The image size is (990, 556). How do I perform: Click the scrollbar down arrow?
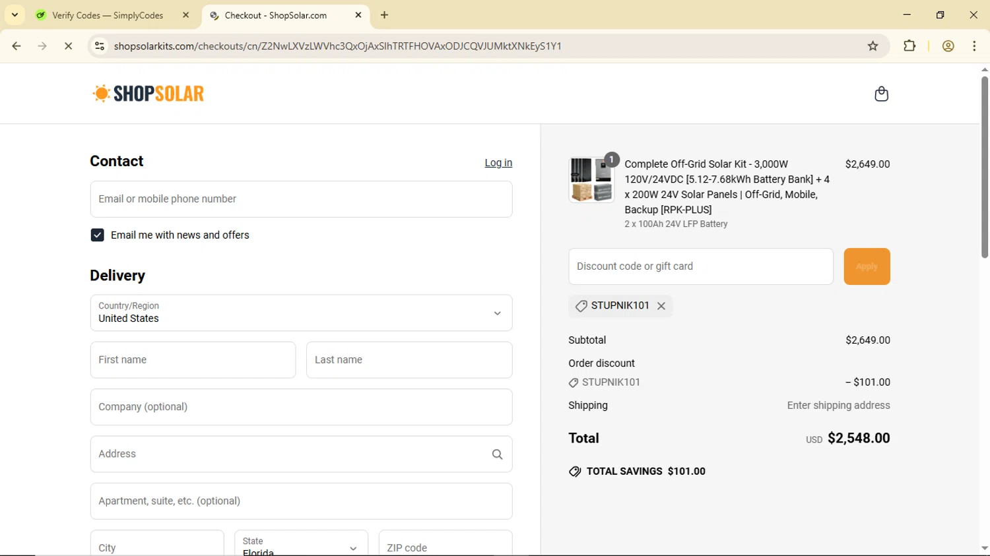[x=984, y=548]
